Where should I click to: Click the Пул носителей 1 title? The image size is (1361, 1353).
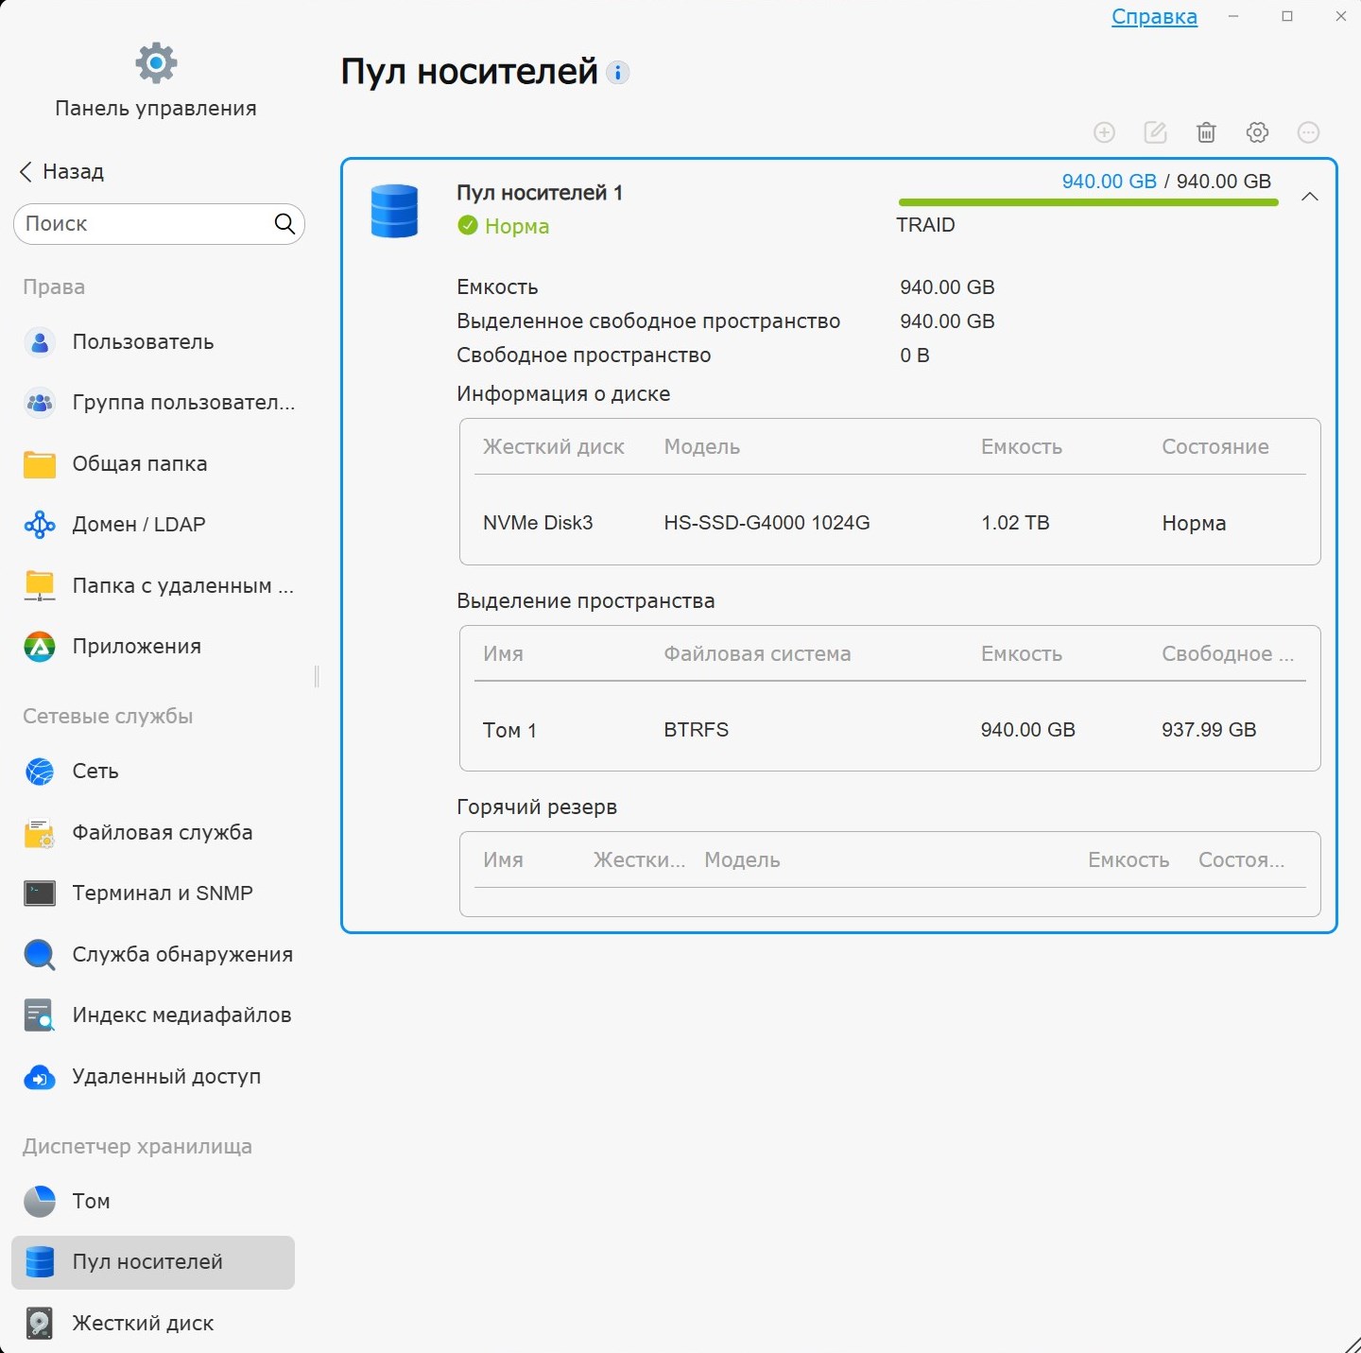click(540, 193)
